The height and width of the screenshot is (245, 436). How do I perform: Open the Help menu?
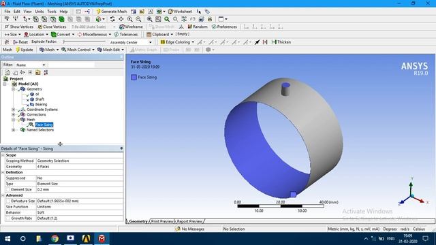pyautogui.click(x=63, y=12)
